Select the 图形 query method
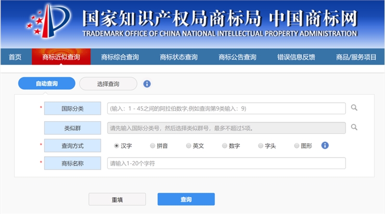This screenshot has height=214, width=385. pos(296,146)
